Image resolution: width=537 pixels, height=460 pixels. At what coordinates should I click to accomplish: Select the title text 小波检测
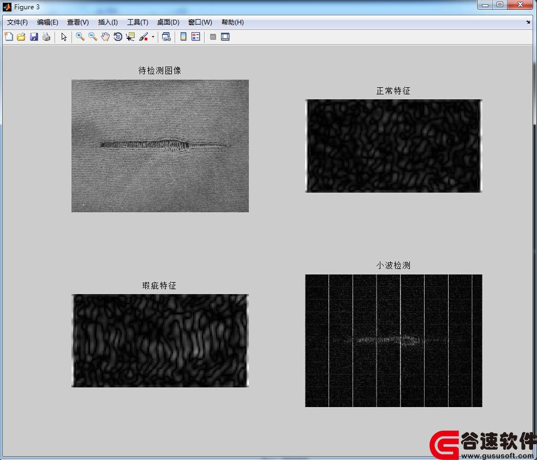[393, 265]
